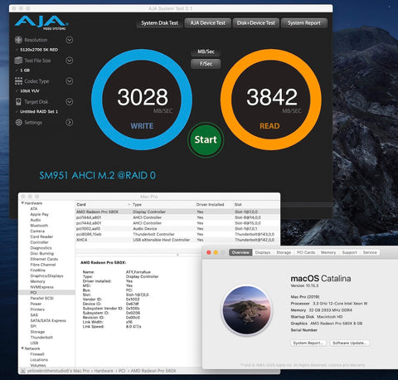Select the pci8086,15eb Thunderbolt Controller row
The width and height of the screenshot is (398, 380).
point(177,234)
